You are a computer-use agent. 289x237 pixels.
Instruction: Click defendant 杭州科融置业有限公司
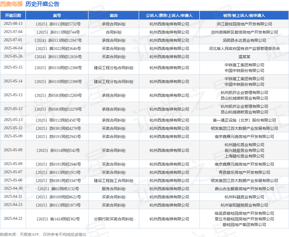[x=244, y=197]
